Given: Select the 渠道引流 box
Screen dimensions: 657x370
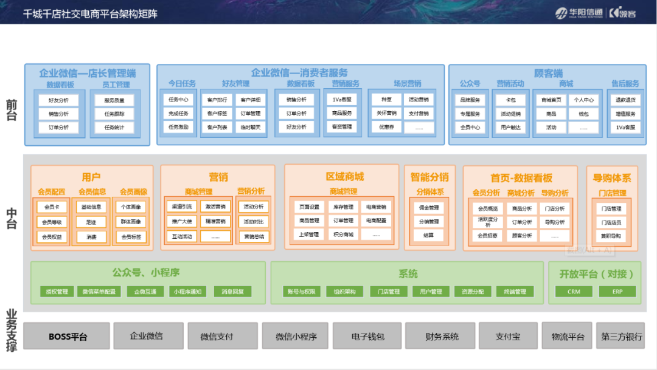Looking at the screenshot, I should click(x=182, y=207).
